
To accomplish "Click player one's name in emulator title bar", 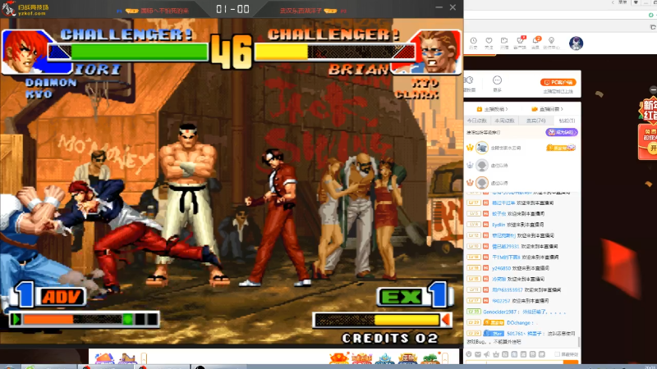I will click(x=165, y=11).
